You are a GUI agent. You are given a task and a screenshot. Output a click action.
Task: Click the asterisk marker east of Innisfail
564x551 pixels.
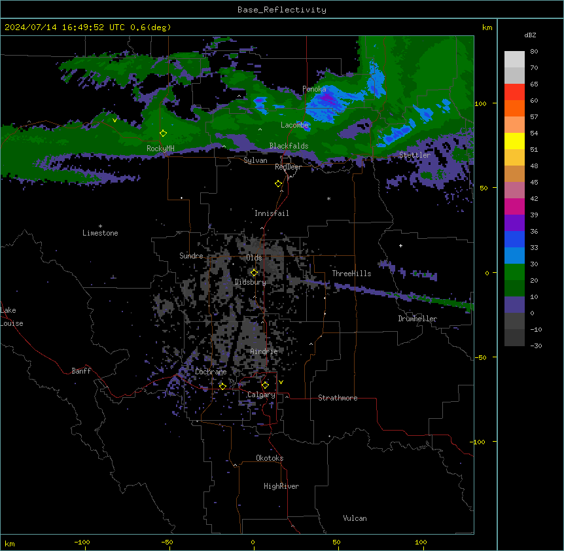[x=328, y=198]
